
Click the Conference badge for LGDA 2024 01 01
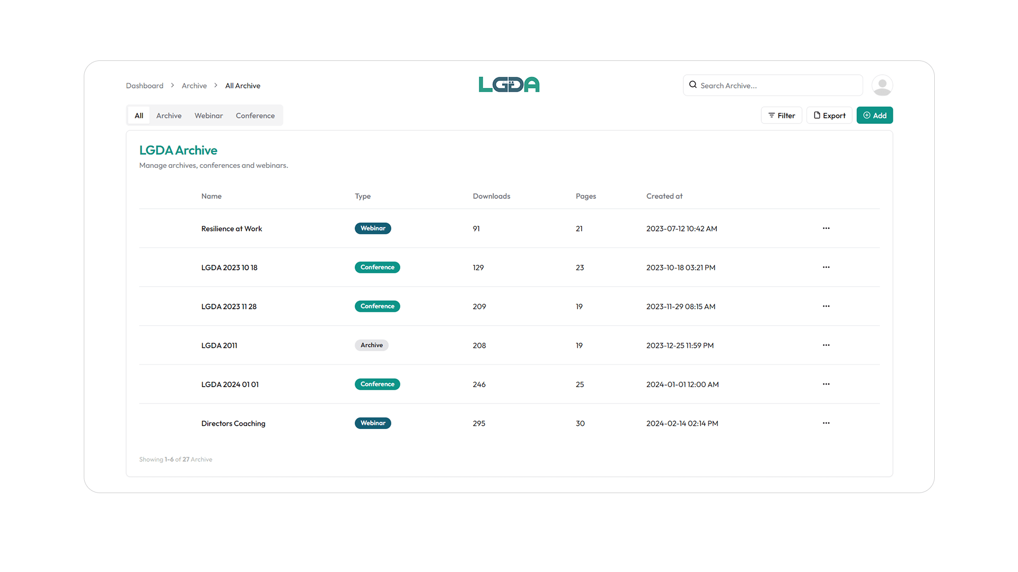[x=378, y=384]
